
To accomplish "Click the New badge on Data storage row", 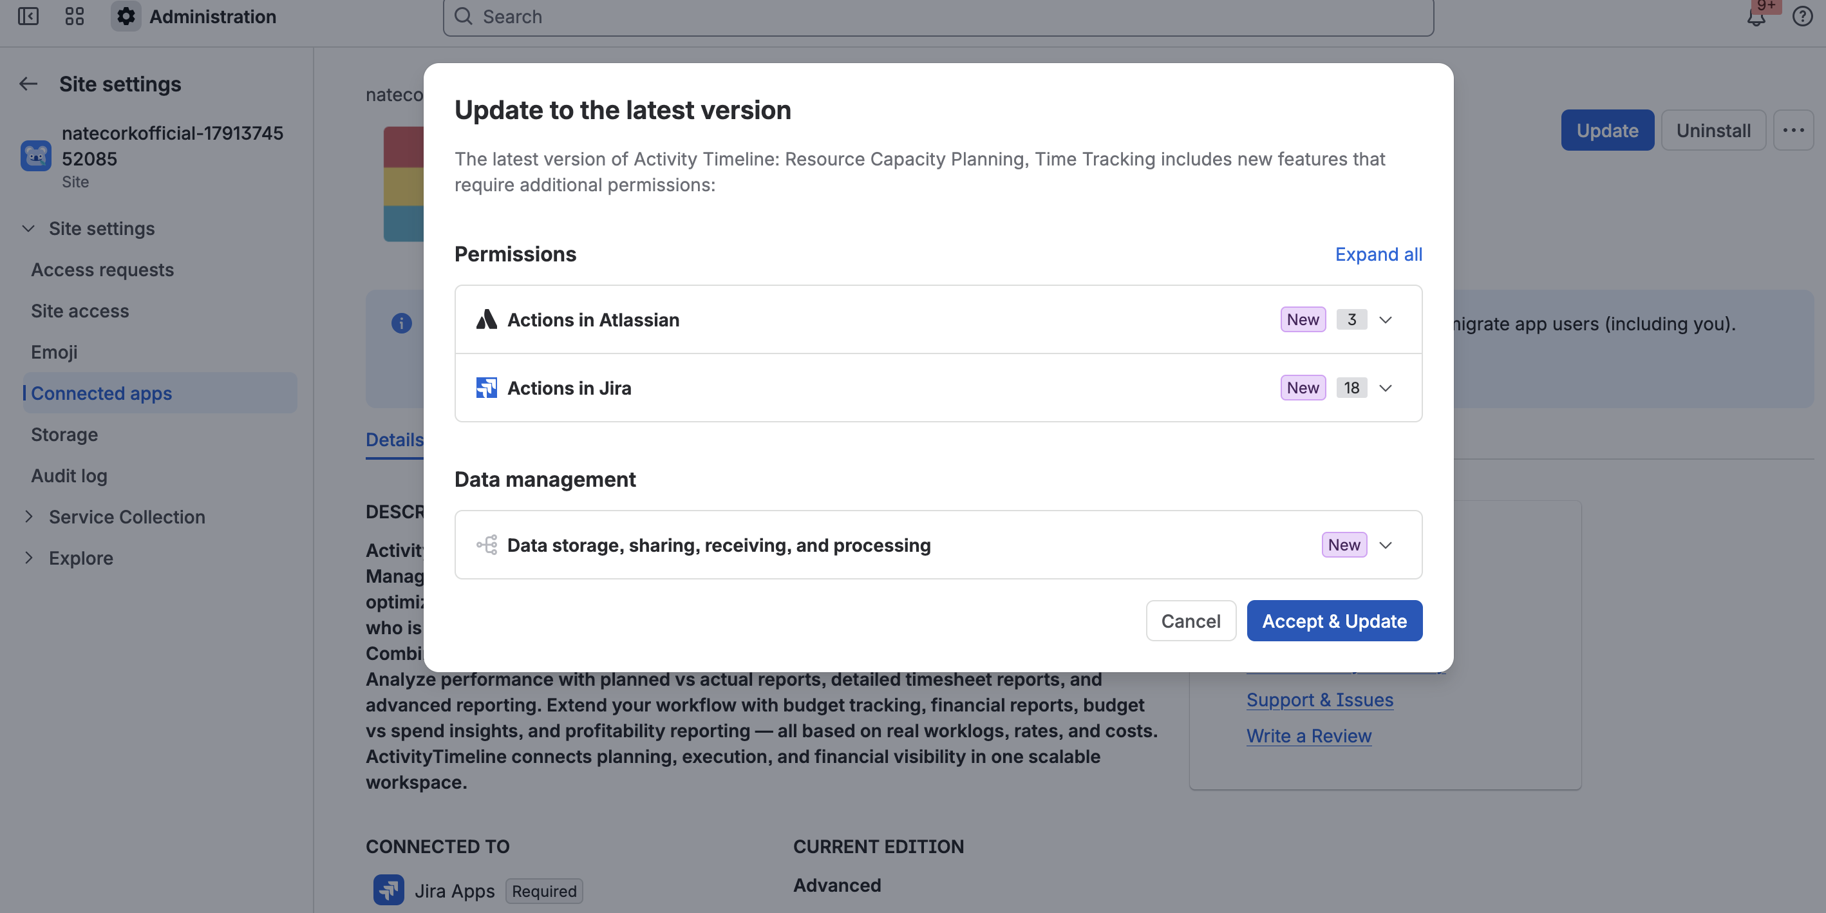I will [x=1344, y=545].
